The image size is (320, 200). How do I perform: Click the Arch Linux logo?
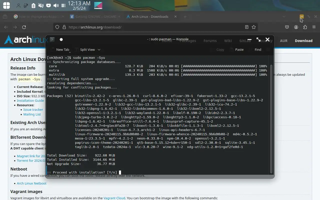(x=26, y=40)
